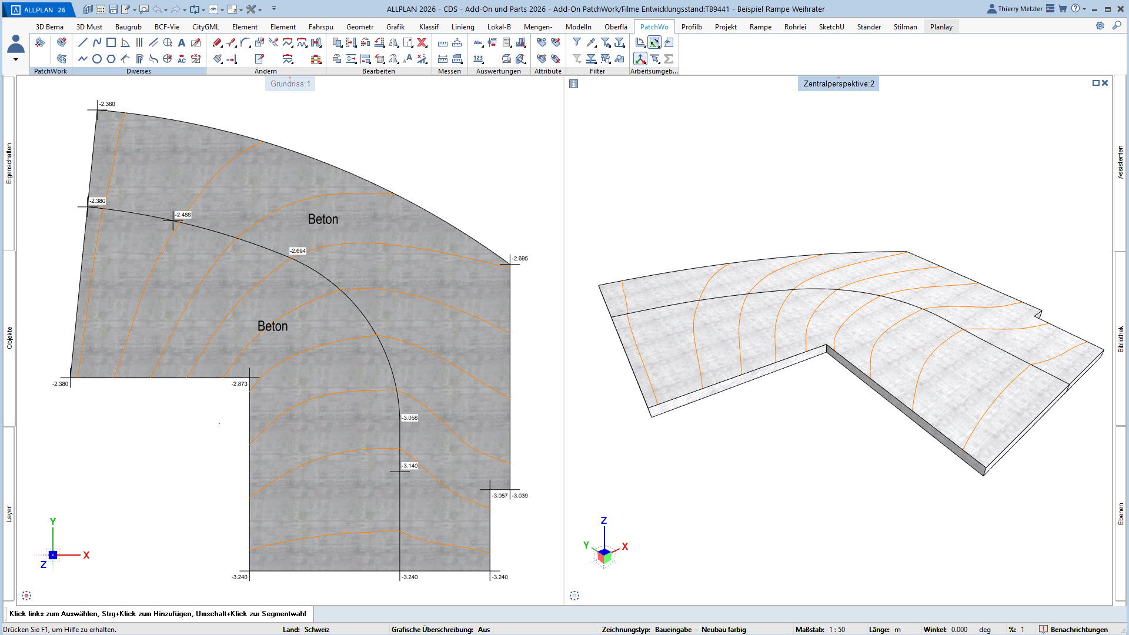Image resolution: width=1129 pixels, height=635 pixels.
Task: Switch to the Geometr ribbon tab
Action: click(x=360, y=26)
